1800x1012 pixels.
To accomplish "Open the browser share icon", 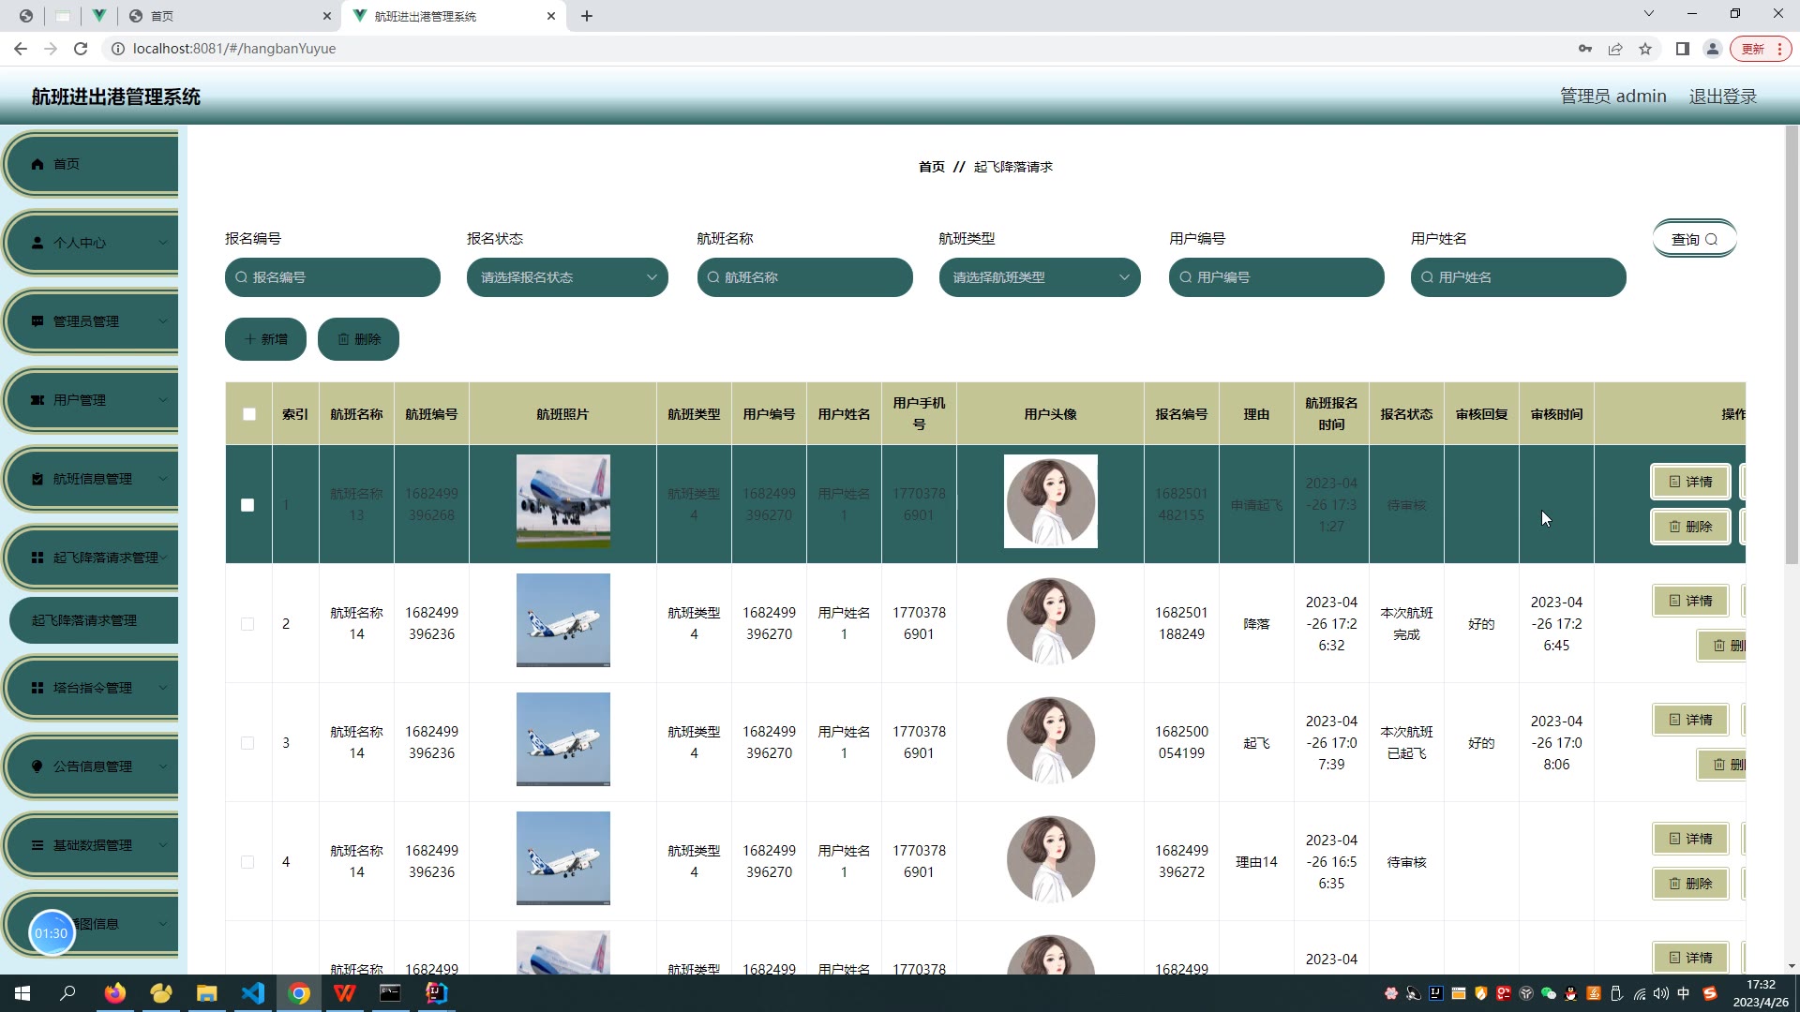I will pos(1615,49).
